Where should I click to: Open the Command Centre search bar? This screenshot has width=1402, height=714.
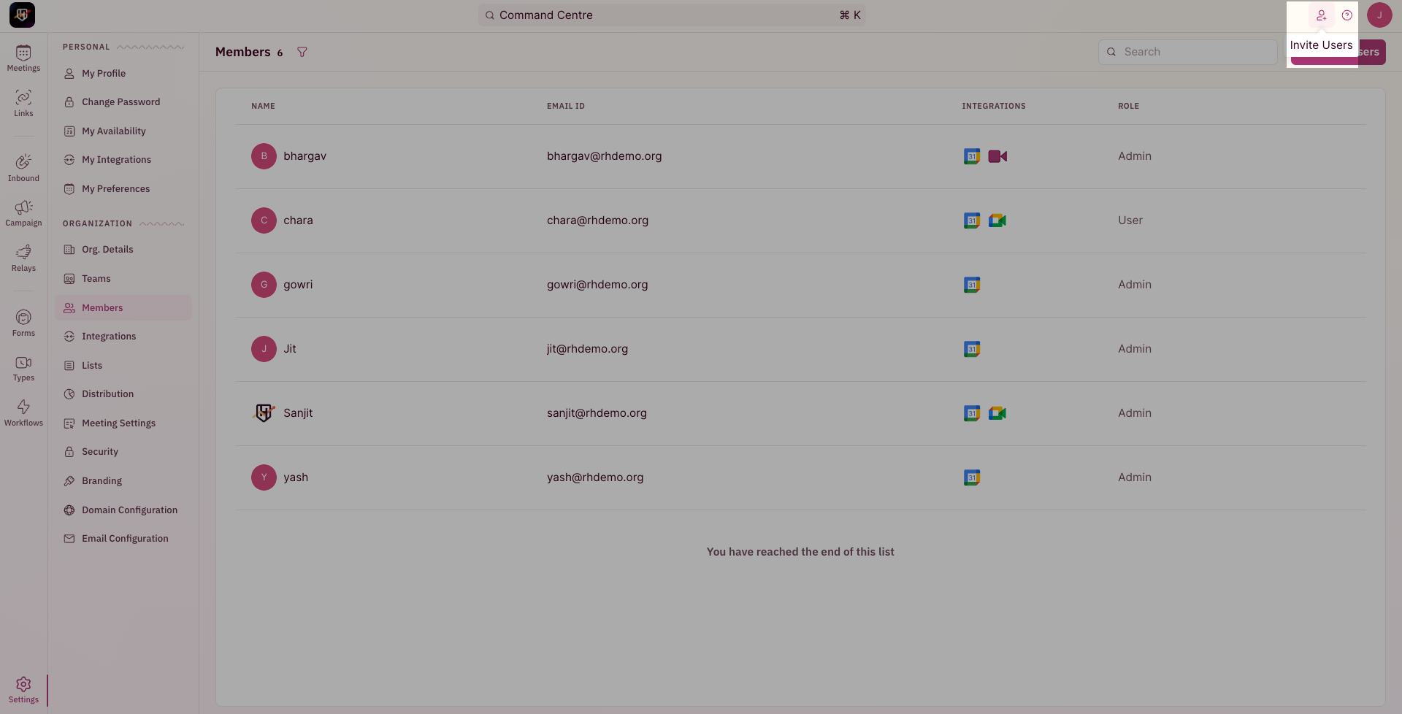tap(672, 15)
